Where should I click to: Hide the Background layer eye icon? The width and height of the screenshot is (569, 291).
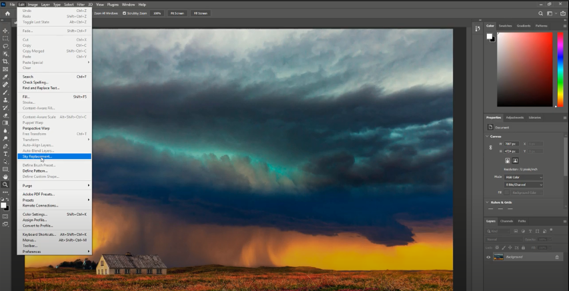coord(488,257)
